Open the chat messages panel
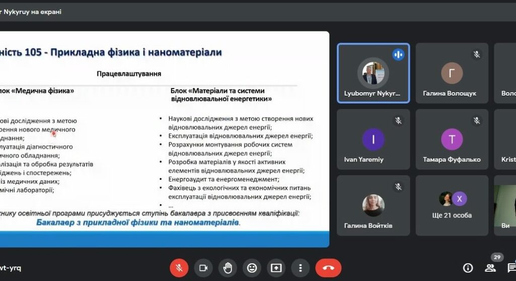 point(511,267)
